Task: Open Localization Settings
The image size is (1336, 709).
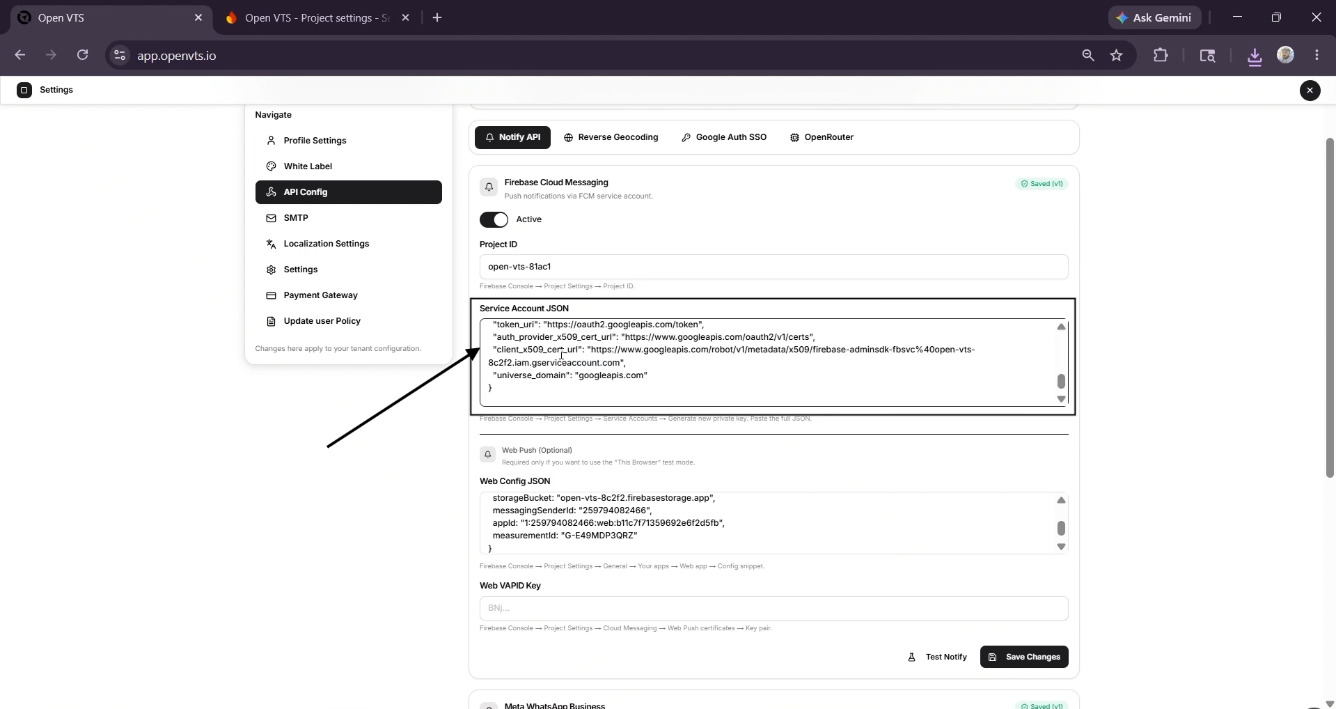Action: coord(348,244)
